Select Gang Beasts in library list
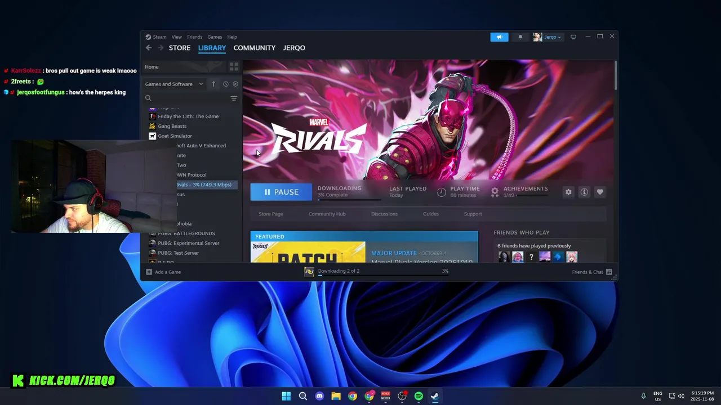 pyautogui.click(x=172, y=126)
